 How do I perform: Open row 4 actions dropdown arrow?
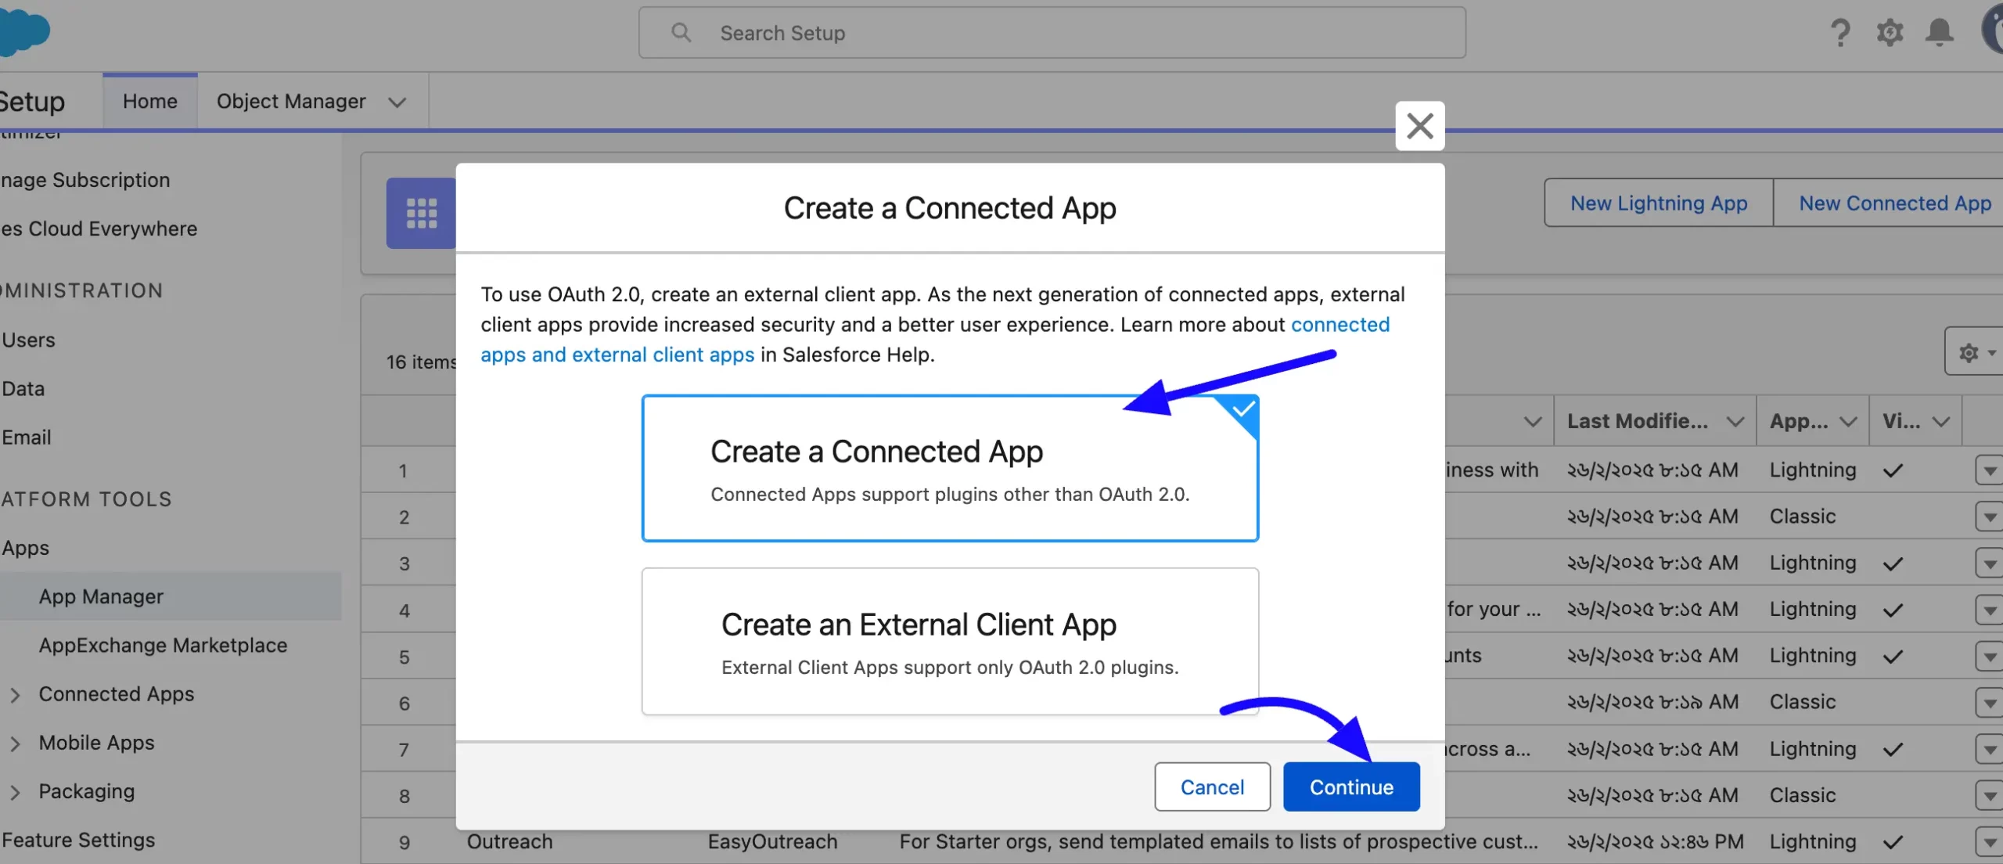coord(1988,610)
